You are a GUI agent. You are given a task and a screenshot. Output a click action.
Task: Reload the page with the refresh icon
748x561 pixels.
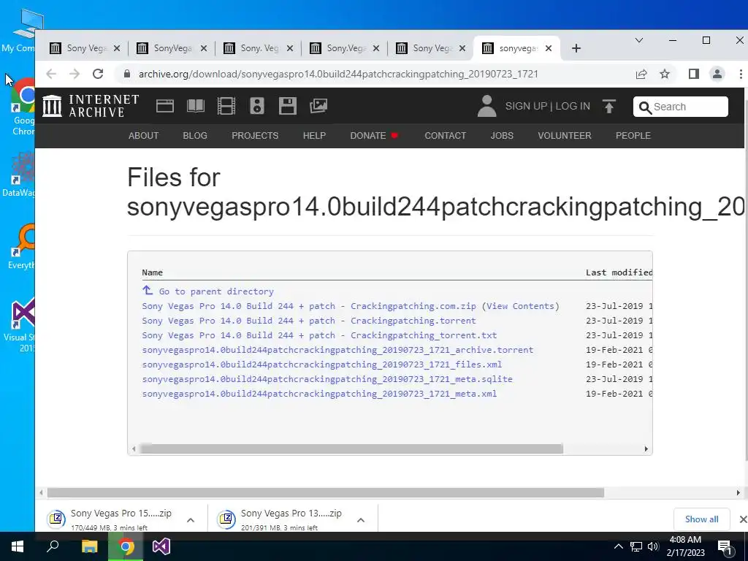coord(98,74)
